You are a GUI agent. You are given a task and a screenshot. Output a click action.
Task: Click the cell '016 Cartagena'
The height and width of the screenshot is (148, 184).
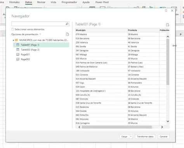click(101, 123)
